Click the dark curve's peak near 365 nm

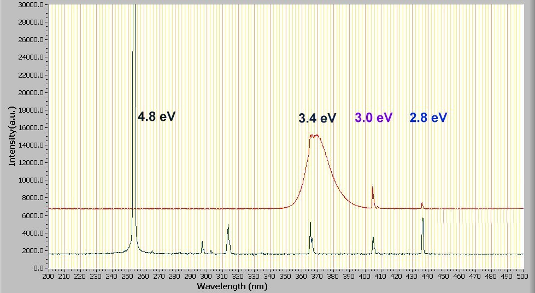(310, 224)
